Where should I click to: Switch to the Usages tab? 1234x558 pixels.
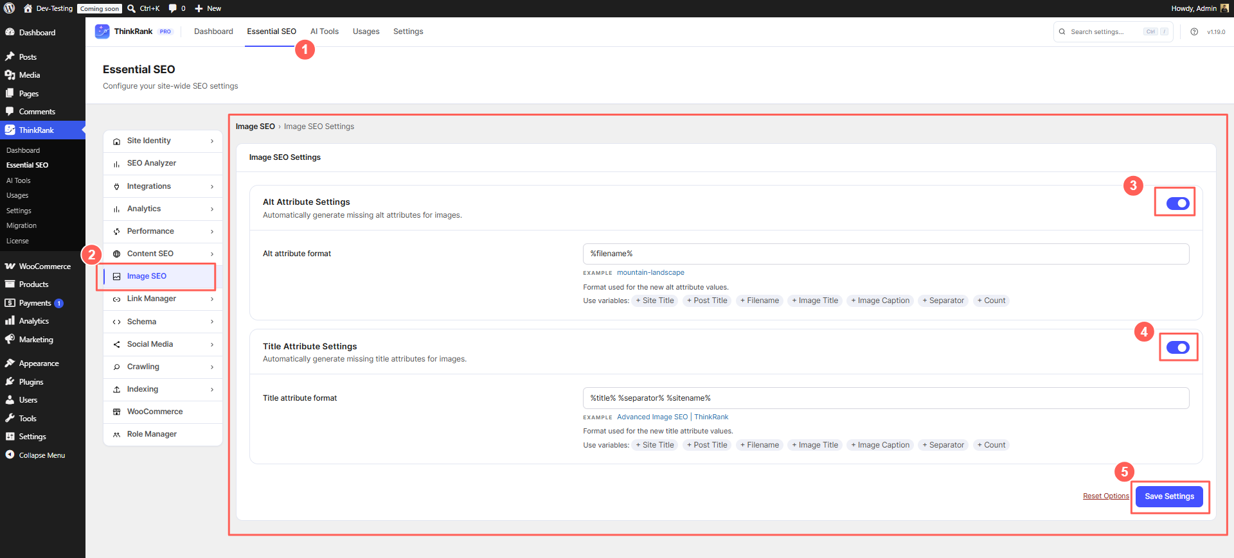coord(366,31)
